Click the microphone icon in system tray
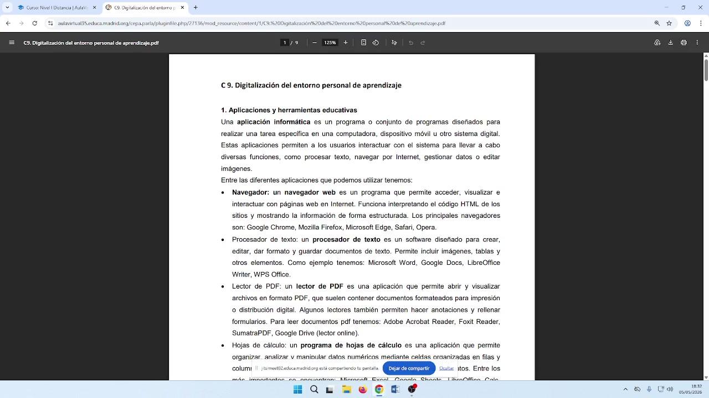709x398 pixels. click(x=649, y=389)
